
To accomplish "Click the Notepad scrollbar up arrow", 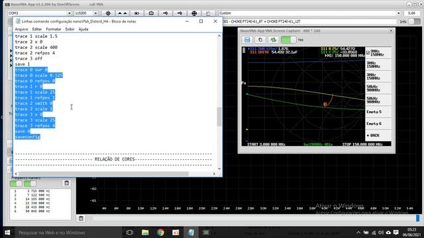I will pos(219,36).
